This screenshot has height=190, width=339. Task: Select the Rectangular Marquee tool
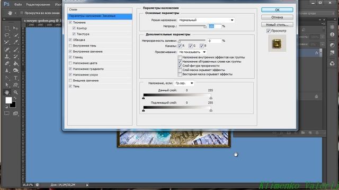click(x=7, y=28)
